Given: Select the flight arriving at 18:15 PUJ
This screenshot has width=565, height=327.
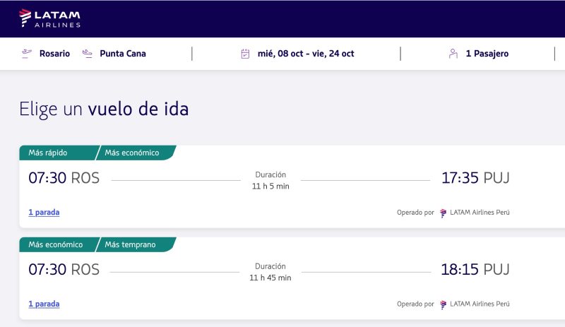Looking at the screenshot, I should (475, 270).
